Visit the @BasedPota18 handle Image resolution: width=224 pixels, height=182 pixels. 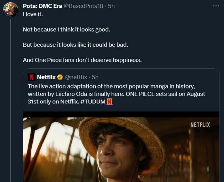coord(84,6)
